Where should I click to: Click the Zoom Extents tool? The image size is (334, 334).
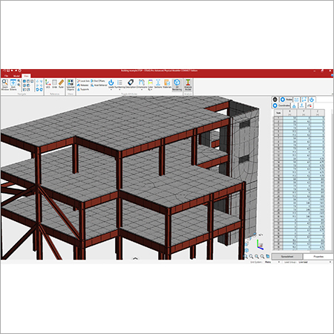pos(13,85)
